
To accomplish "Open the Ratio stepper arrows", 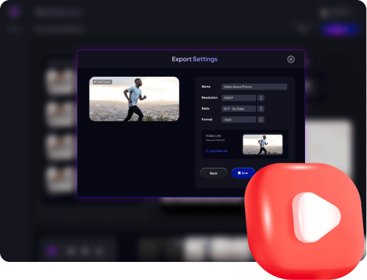I will tap(261, 108).
